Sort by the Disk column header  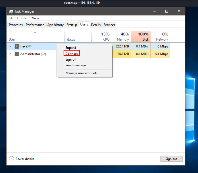click(x=141, y=37)
